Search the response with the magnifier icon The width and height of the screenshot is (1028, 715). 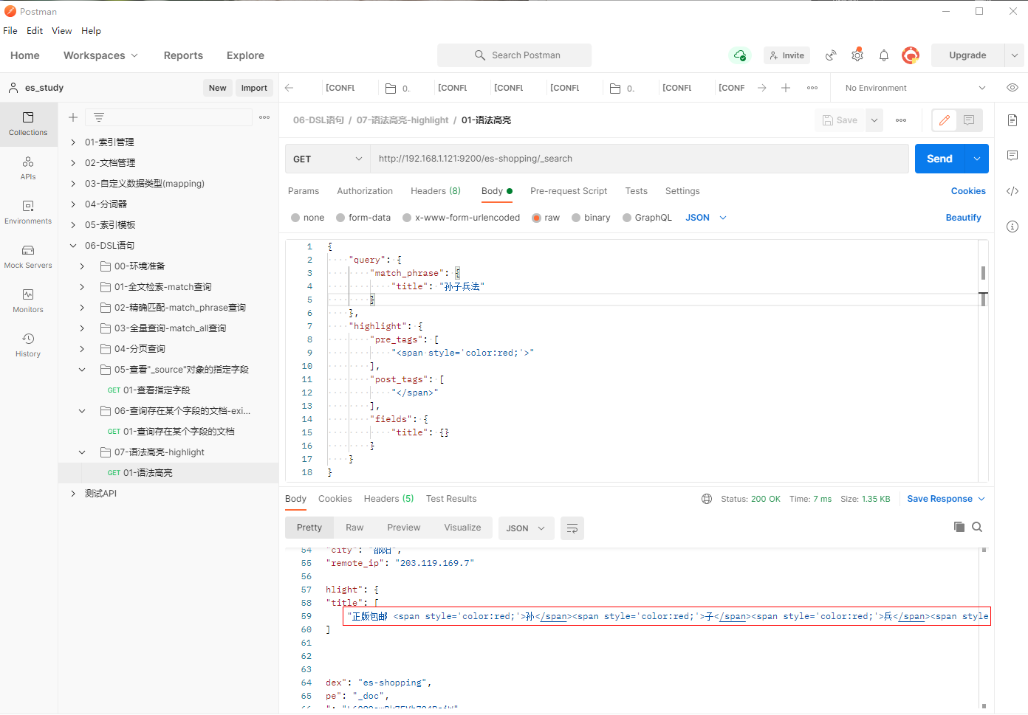coord(977,527)
